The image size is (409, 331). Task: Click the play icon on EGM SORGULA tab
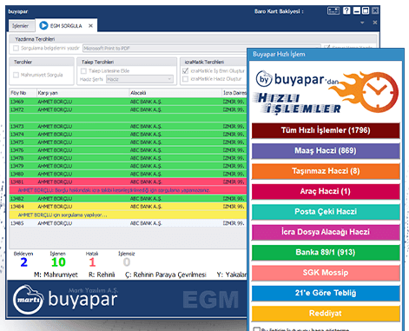pos(43,25)
